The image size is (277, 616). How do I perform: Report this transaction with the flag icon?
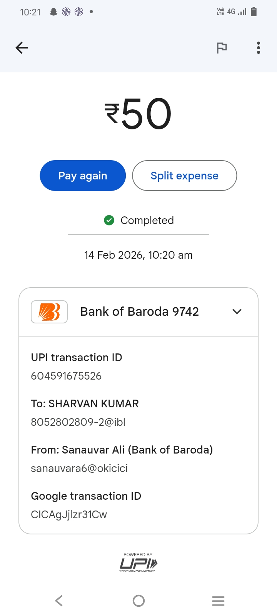pyautogui.click(x=222, y=48)
